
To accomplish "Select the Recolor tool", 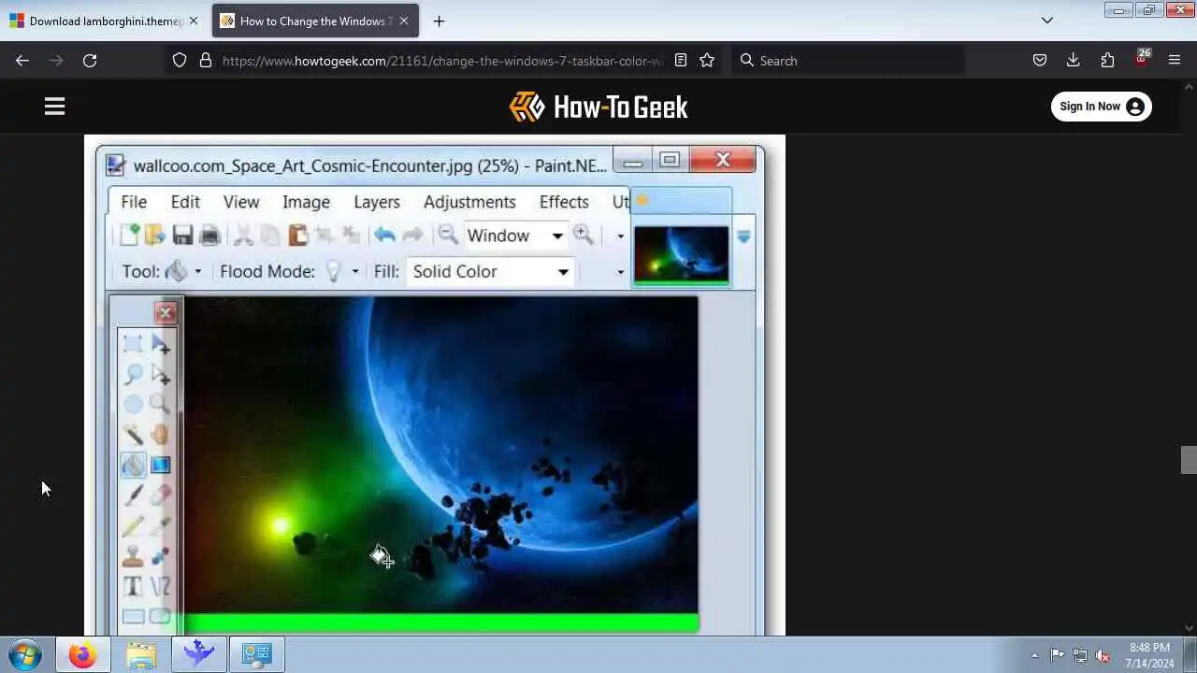I will pos(161,556).
